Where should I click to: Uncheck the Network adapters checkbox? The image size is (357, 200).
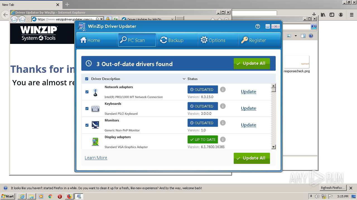(87, 92)
